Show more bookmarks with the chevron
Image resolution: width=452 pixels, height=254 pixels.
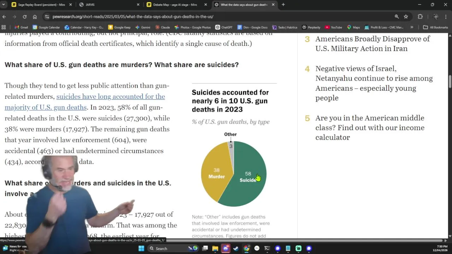point(412,27)
